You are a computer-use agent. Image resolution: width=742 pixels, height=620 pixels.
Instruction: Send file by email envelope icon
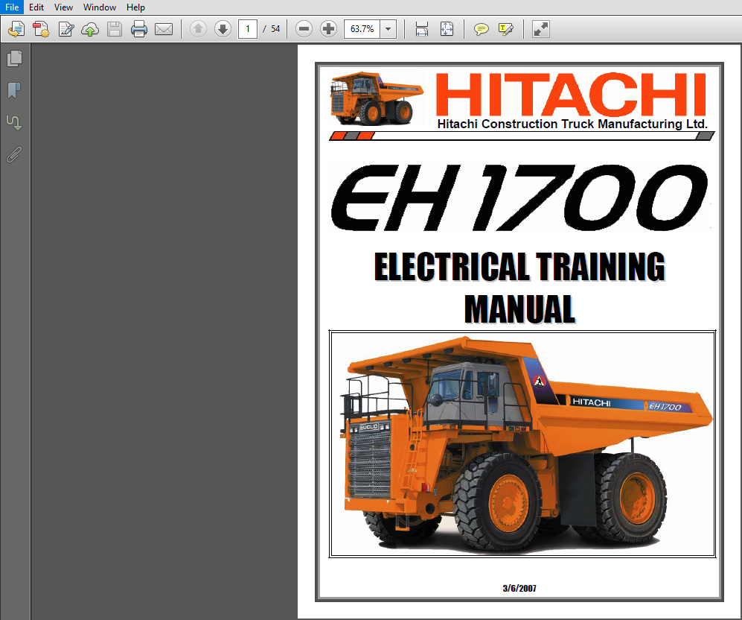(x=164, y=29)
